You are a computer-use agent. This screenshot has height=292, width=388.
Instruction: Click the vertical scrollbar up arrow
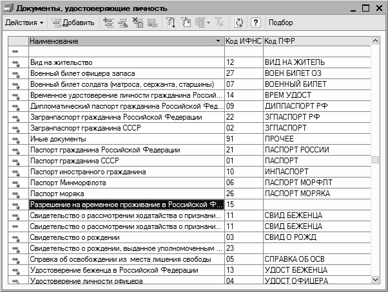click(x=376, y=41)
